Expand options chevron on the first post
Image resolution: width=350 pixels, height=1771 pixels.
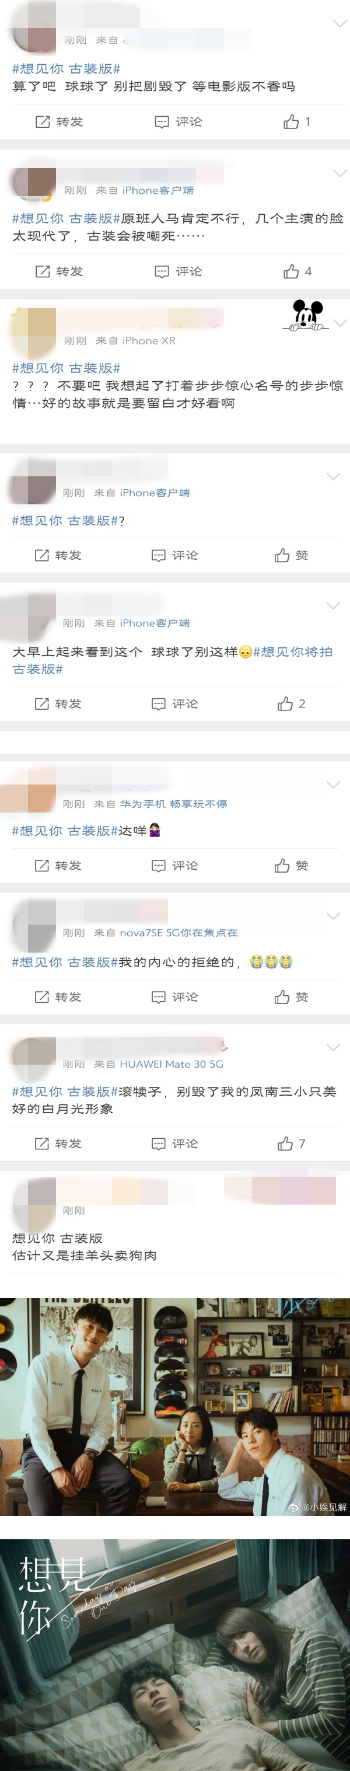point(339,23)
